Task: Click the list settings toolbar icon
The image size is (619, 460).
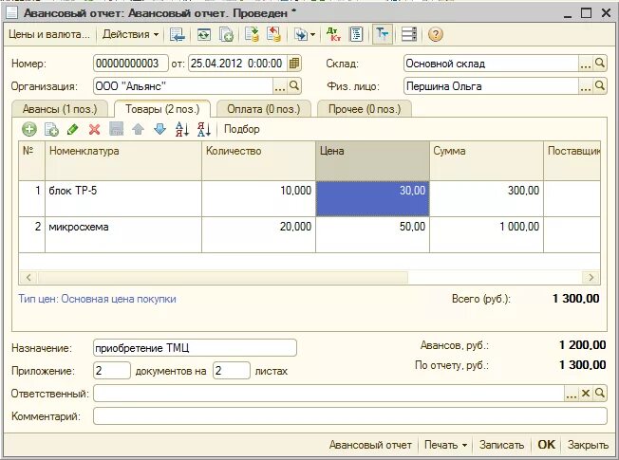Action: (x=409, y=34)
